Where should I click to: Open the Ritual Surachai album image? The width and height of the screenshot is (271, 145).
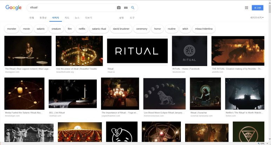[205, 94]
